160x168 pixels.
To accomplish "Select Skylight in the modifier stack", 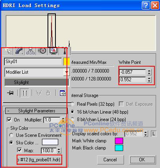I will [37, 82].
